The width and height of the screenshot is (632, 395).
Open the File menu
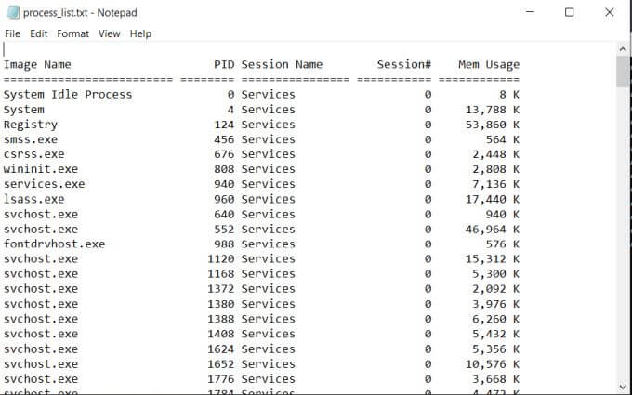click(x=12, y=33)
